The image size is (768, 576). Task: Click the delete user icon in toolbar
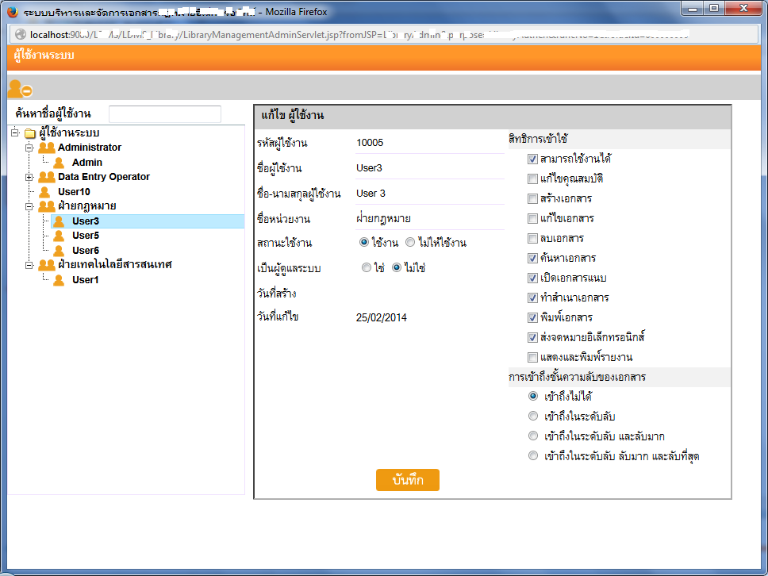click(x=20, y=89)
